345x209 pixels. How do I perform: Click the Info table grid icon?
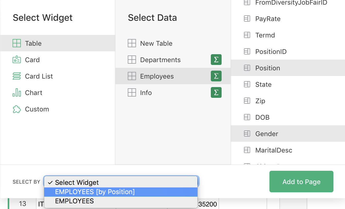(x=132, y=92)
